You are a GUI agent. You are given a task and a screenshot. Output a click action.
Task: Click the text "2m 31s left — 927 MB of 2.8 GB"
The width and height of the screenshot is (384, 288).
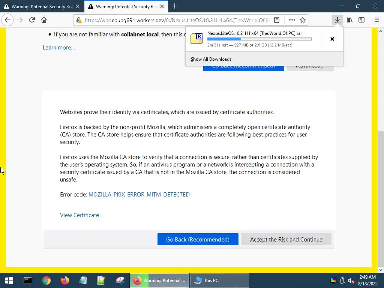[x=237, y=45]
